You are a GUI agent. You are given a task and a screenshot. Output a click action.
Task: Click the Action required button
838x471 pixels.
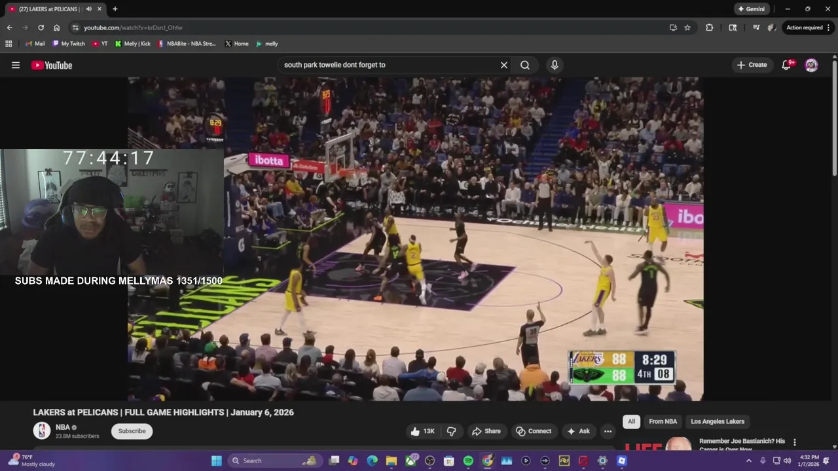pos(809,27)
